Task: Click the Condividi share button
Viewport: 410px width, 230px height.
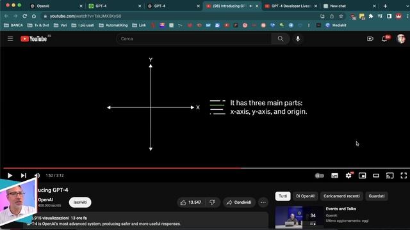Action: (239, 203)
